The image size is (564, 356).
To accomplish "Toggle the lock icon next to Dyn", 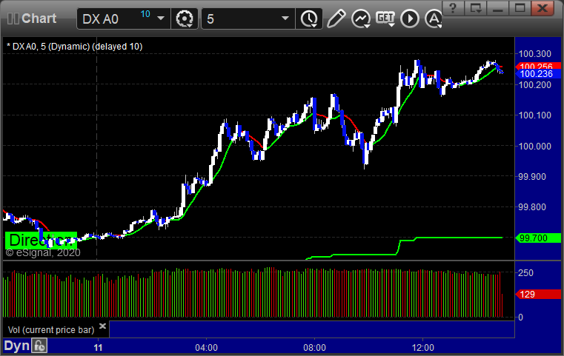I will (39, 346).
